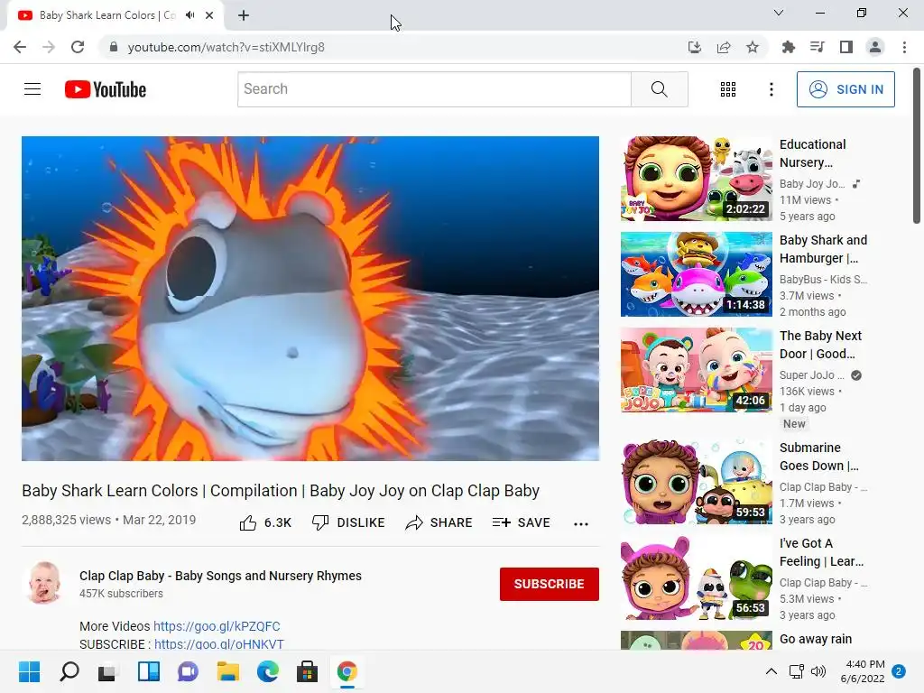Click the browser forward arrow
924x693 pixels.
(x=49, y=47)
